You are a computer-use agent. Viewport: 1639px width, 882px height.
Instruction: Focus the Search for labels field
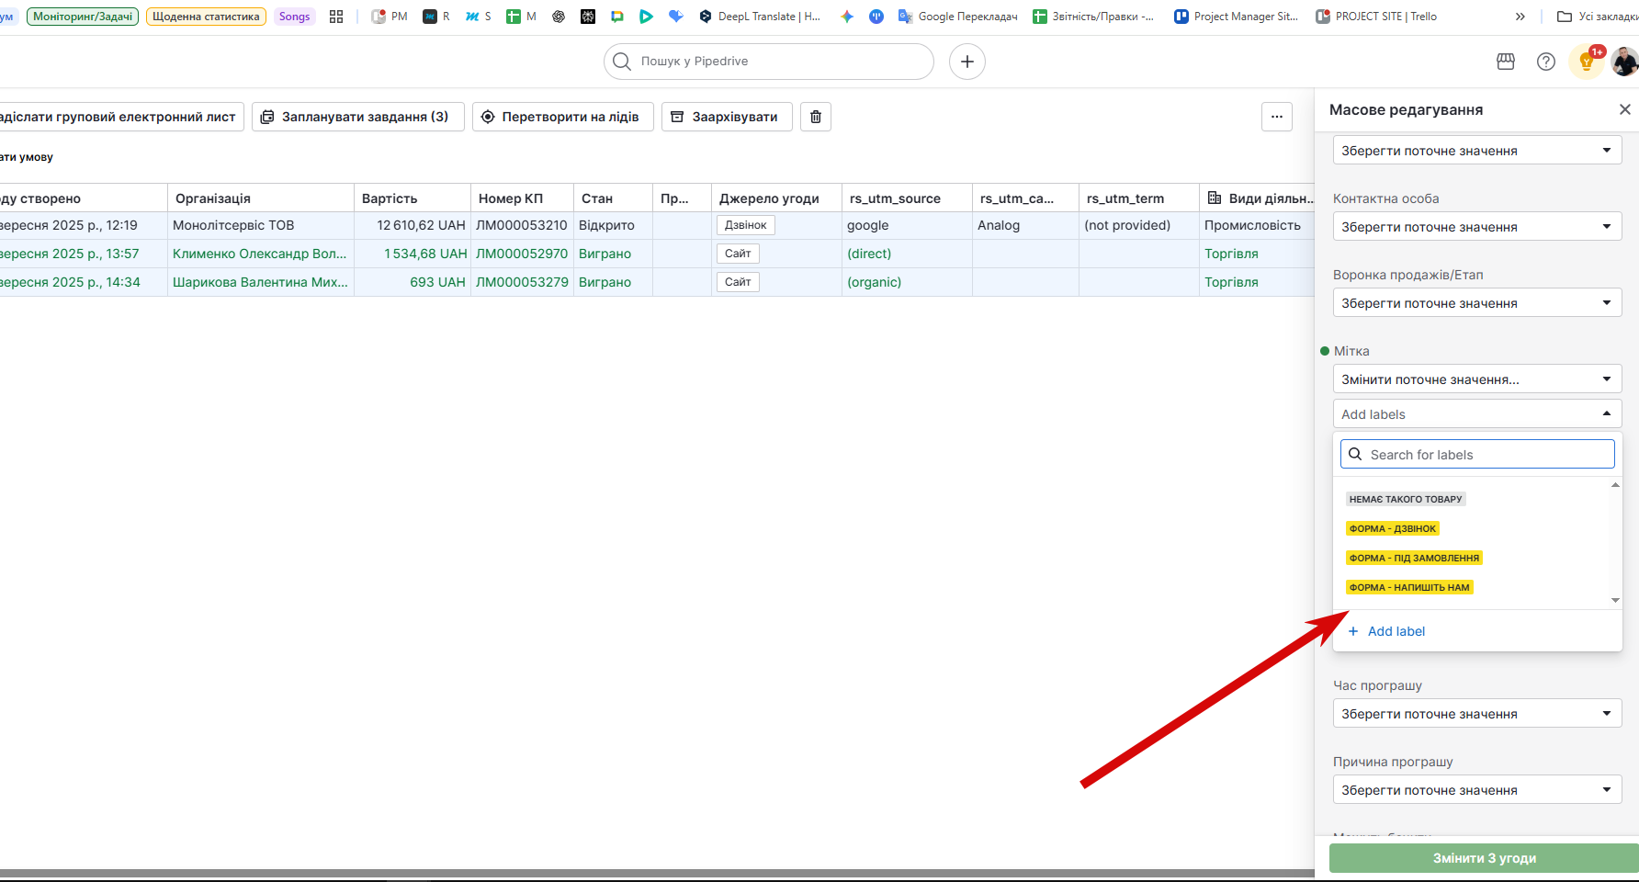pyautogui.click(x=1477, y=455)
